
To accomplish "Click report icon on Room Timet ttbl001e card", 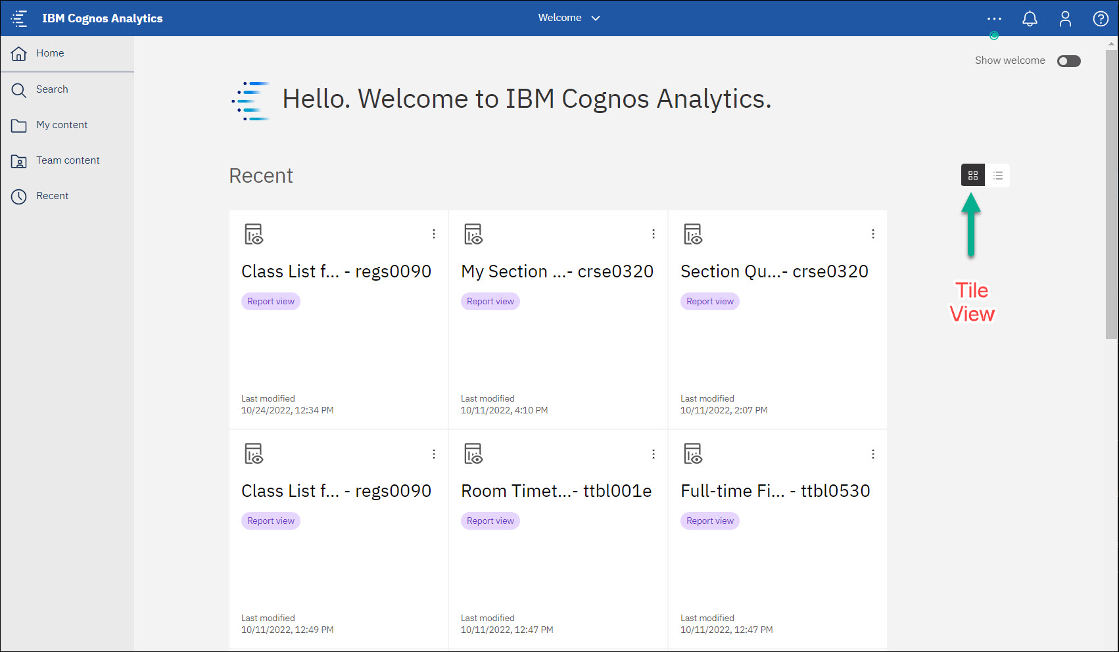I will [473, 454].
